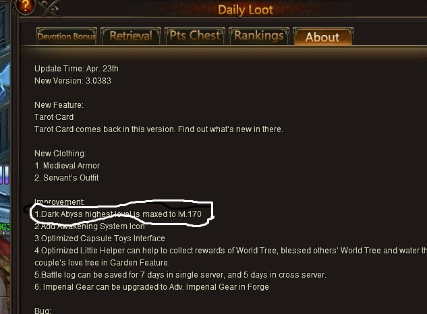Click Optimized Capsule Toys Interface line
The height and width of the screenshot is (314, 427).
click(100, 239)
